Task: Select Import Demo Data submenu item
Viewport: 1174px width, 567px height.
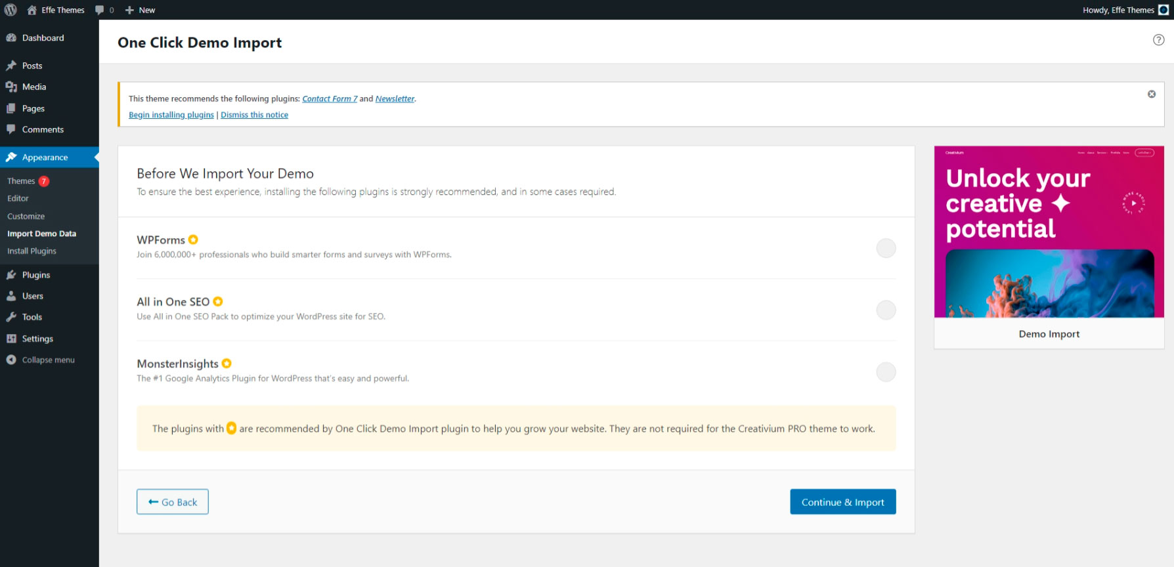Action: pos(41,234)
